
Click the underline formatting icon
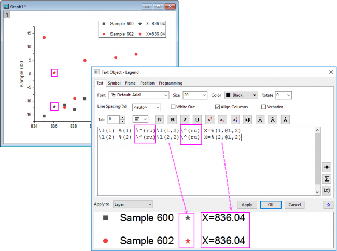click(x=197, y=119)
